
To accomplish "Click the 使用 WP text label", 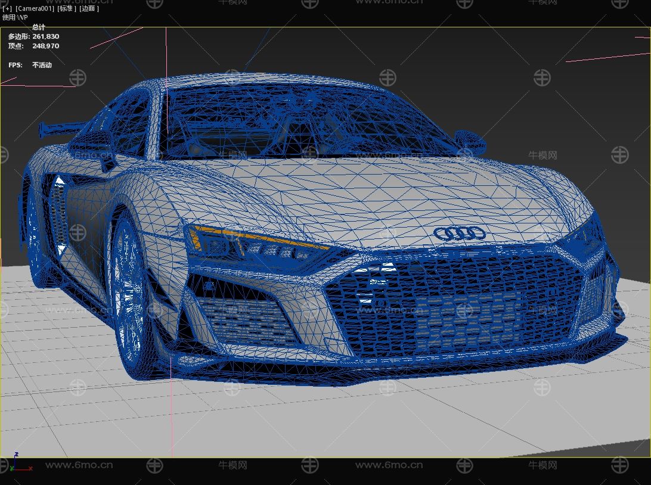I will click(15, 17).
